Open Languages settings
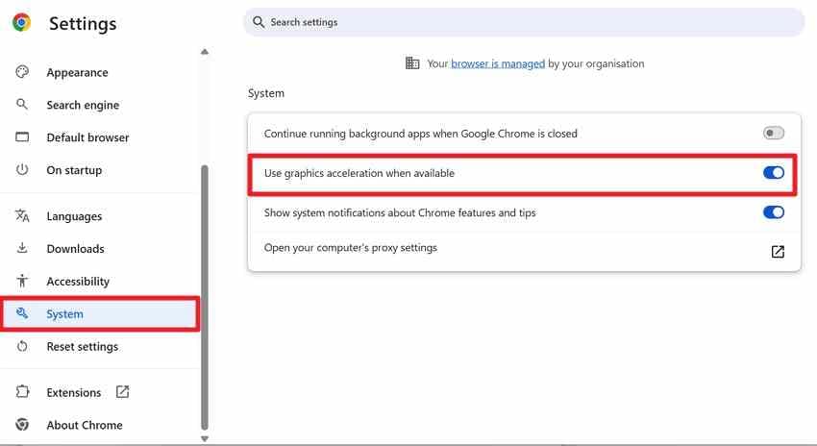The image size is (817, 446). [74, 215]
